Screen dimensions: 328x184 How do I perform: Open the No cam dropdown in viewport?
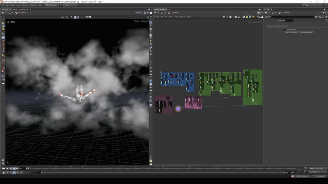pos(144,21)
